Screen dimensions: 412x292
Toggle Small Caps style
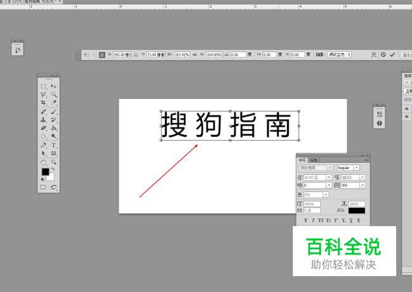328,220
